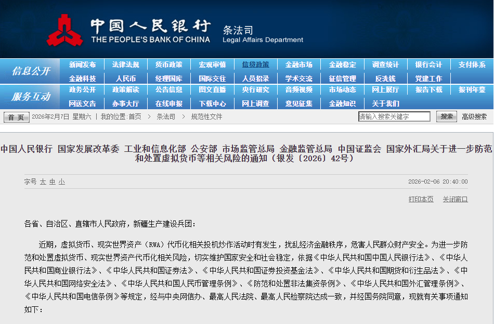Open 网上调查 page
This screenshot has height=324, width=494.
[x=255, y=103]
